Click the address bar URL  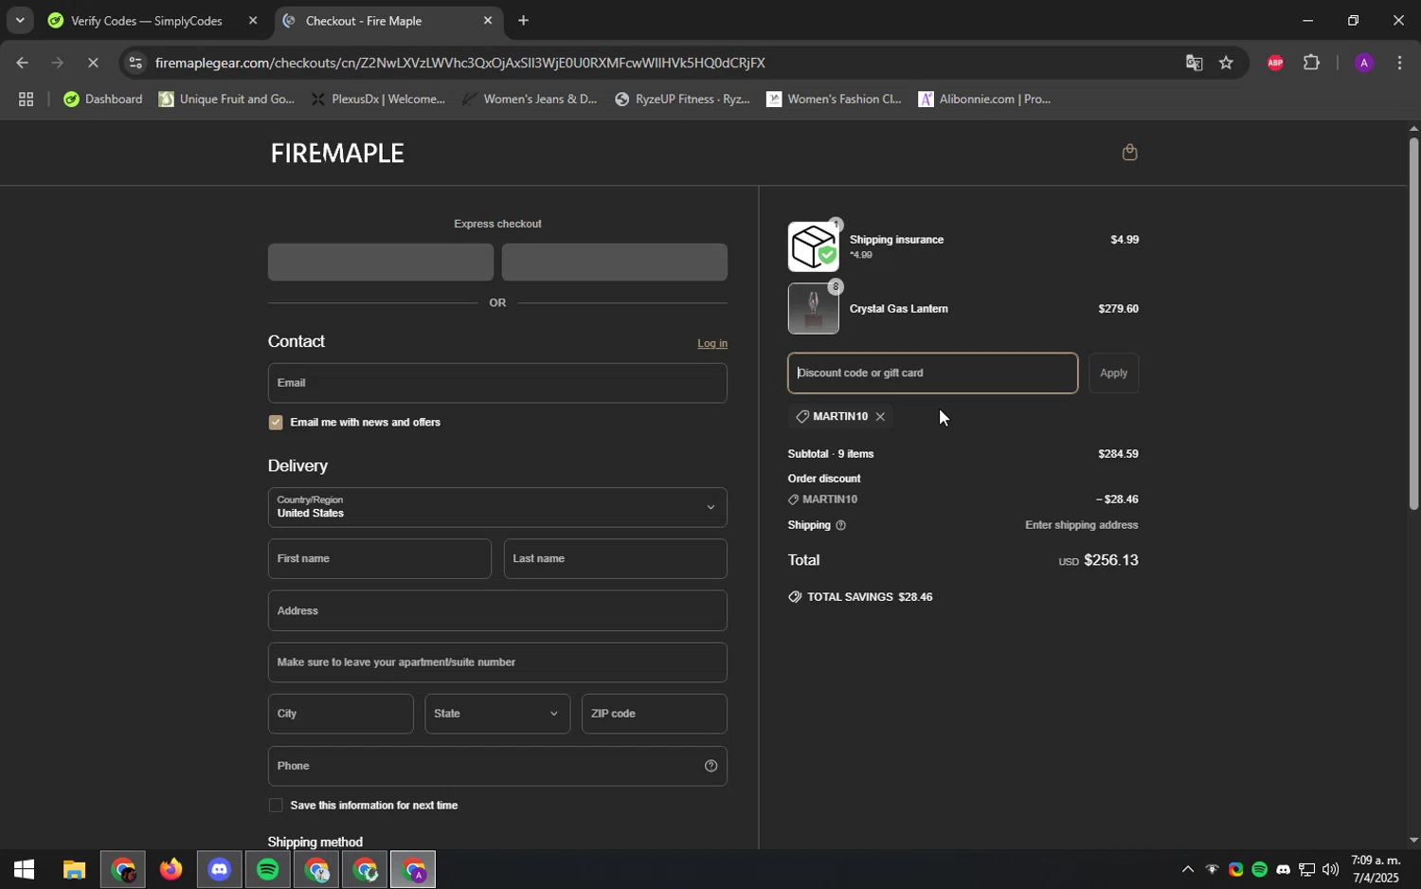pos(460,63)
